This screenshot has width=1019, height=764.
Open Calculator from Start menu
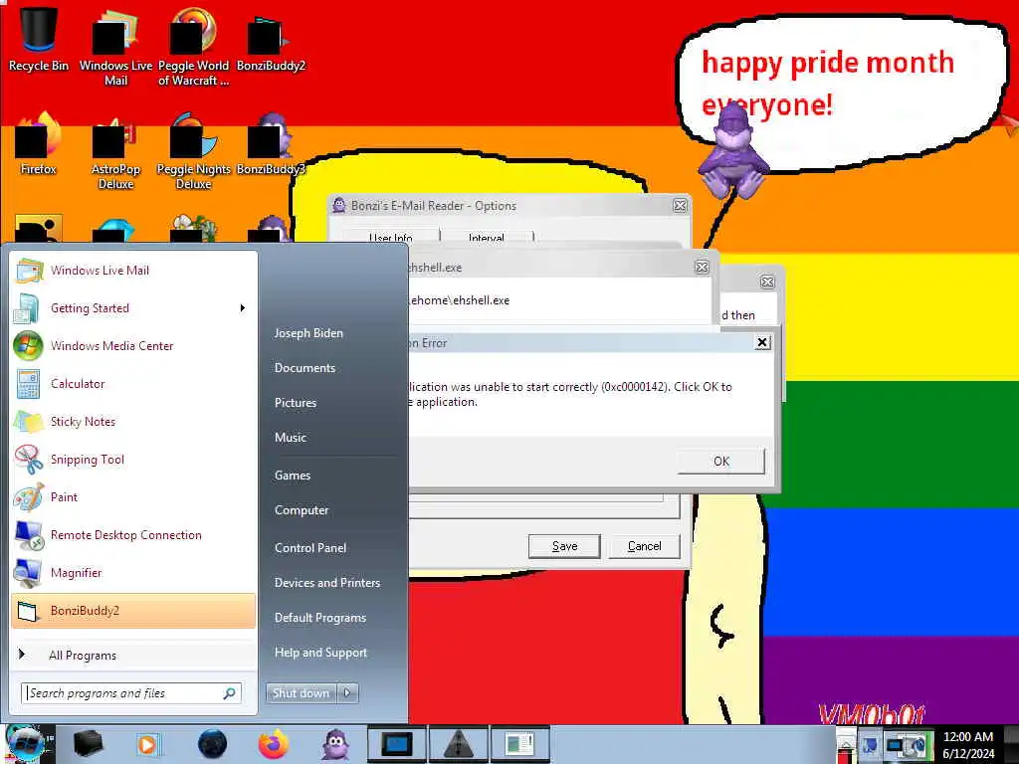tap(133, 383)
